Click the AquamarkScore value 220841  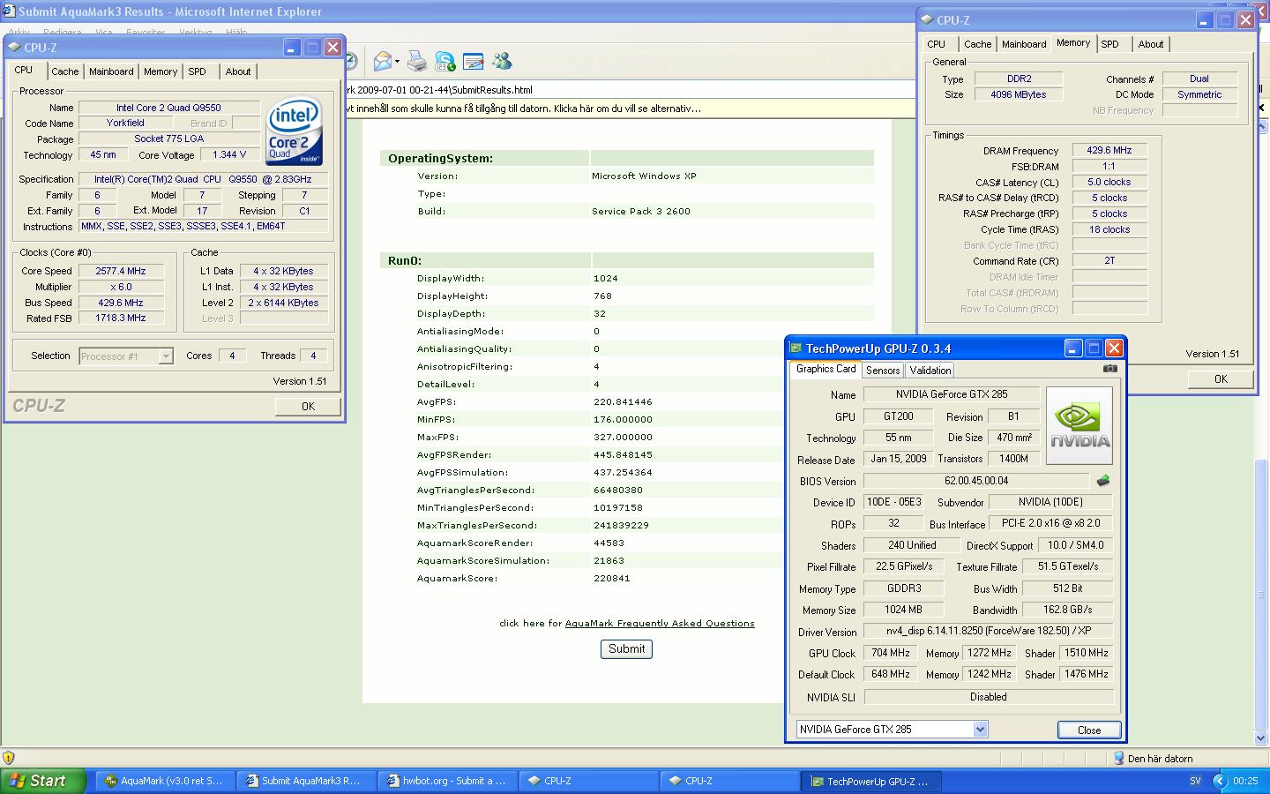coord(611,579)
